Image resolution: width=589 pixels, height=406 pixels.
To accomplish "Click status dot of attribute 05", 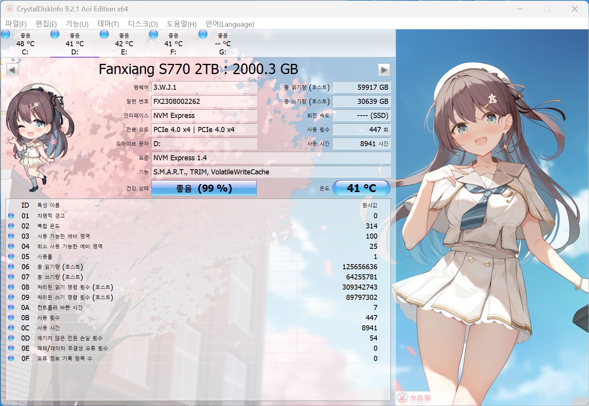I will (11, 256).
